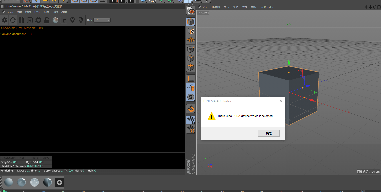The height and width of the screenshot is (192, 381).
Task: Click Live Viewer panel grip handle
Action: (3, 12)
